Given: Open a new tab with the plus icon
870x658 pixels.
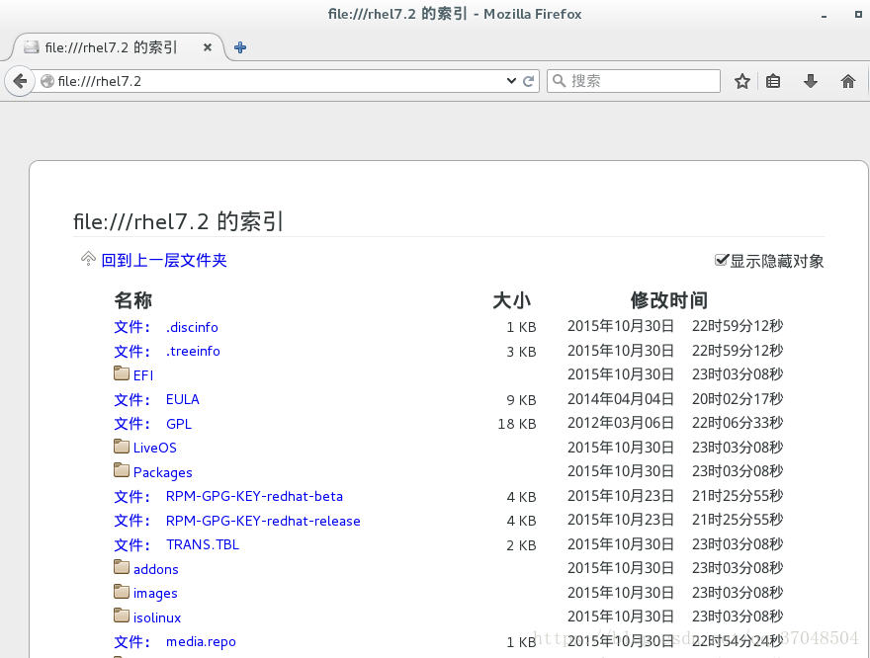Looking at the screenshot, I should [x=240, y=47].
